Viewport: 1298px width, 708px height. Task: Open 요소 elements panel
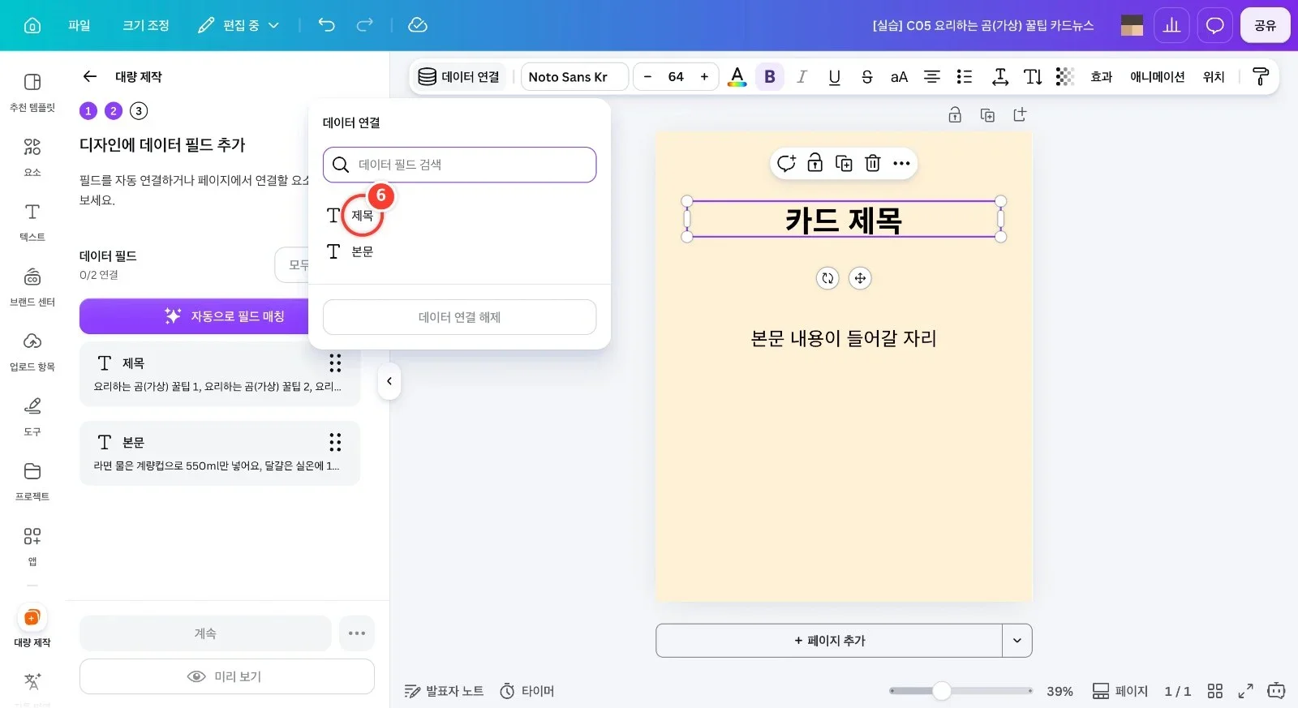click(x=32, y=157)
